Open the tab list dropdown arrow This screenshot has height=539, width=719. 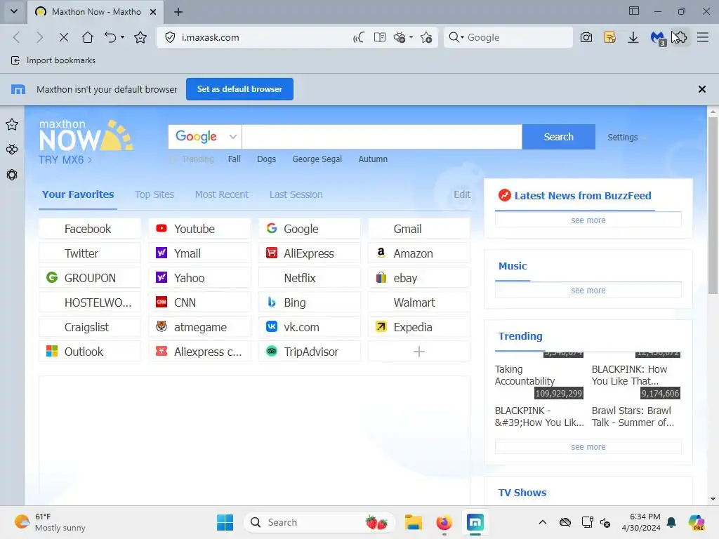[14, 11]
